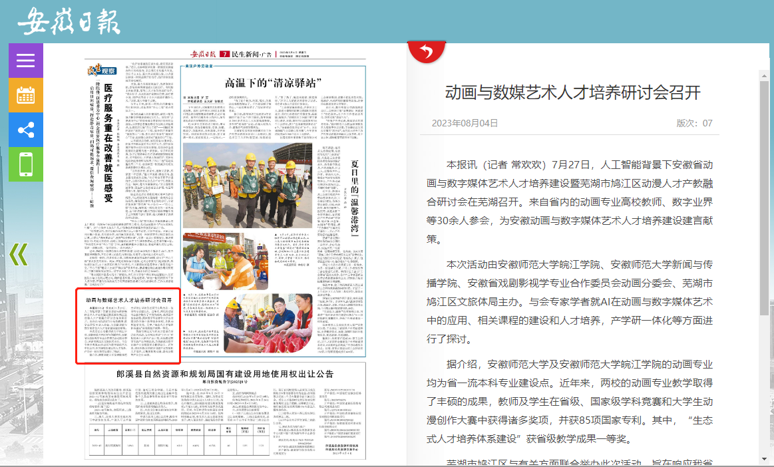
Task: Click the paragraph starting 本报讯（记者 常欢欢）
Action: pyautogui.click(x=570, y=202)
